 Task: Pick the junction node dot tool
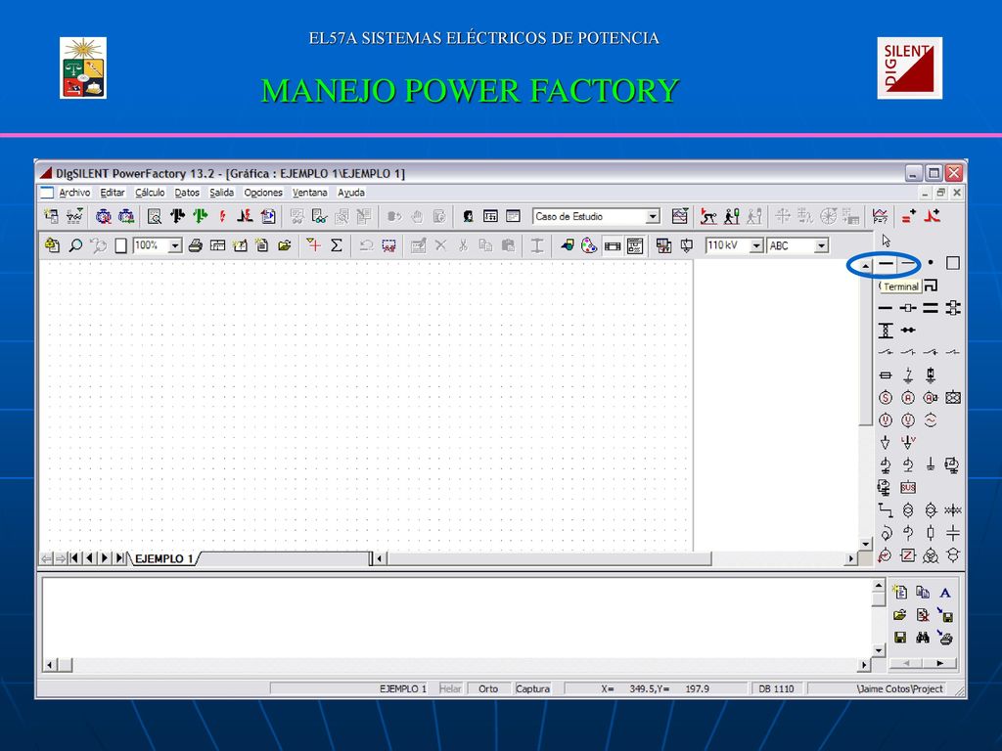pyautogui.click(x=931, y=262)
